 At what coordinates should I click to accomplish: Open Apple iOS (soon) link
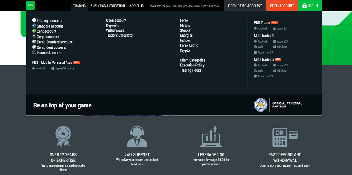[x=63, y=68]
